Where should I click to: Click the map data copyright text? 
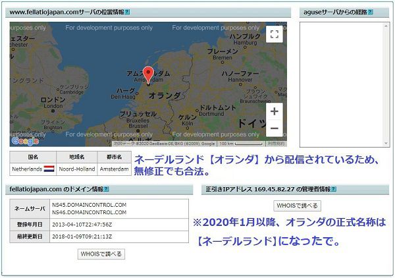164,144
